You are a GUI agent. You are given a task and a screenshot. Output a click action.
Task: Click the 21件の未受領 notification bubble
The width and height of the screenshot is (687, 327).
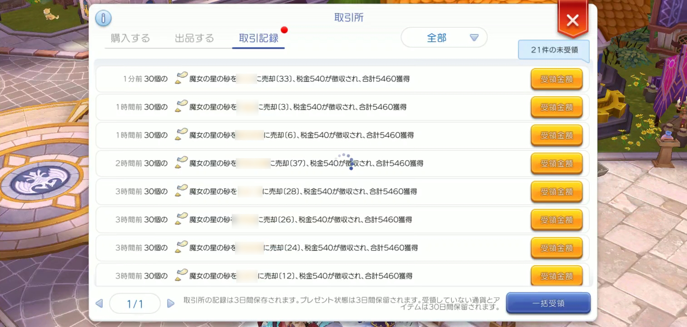(554, 50)
